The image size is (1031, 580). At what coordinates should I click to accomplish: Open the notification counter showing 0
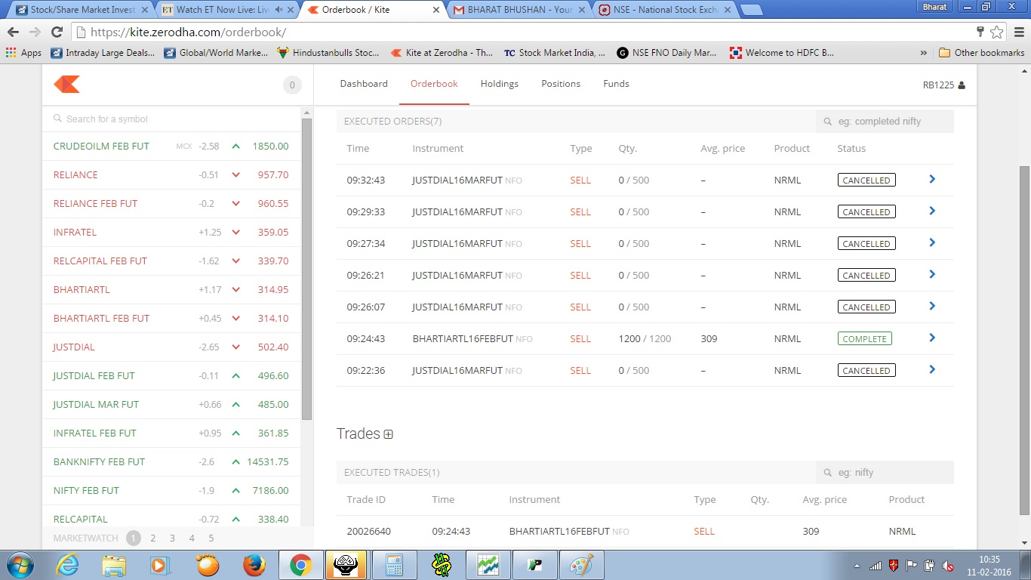pos(292,85)
